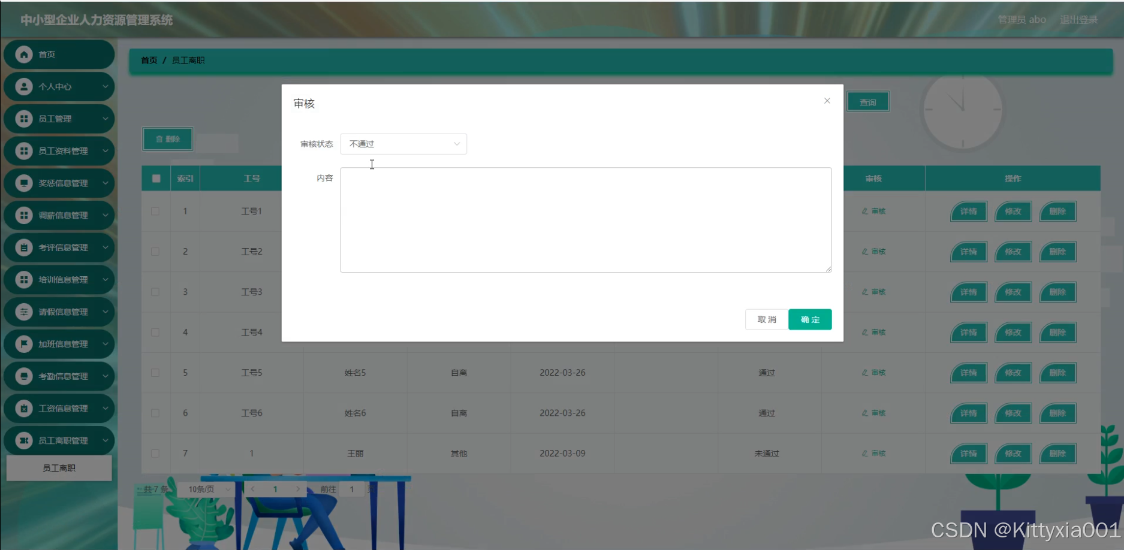Click the 员工资料管理 sidebar icon
The image size is (1124, 550).
point(24,151)
